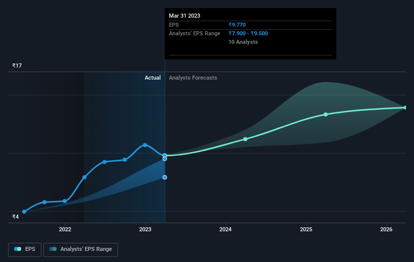Click the ₹9.770 EPS value in tooltip
414x262 pixels.
[237, 25]
